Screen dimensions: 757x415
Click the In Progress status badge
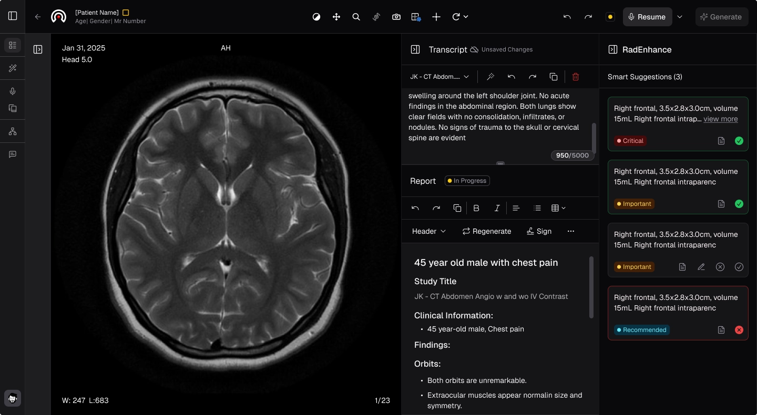point(467,181)
